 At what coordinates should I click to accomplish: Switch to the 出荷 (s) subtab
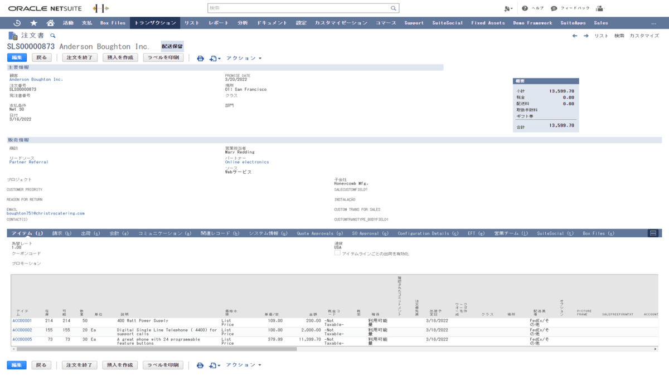(90, 233)
